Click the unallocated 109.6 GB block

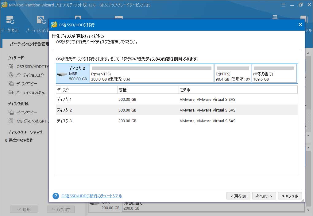pos(274,73)
